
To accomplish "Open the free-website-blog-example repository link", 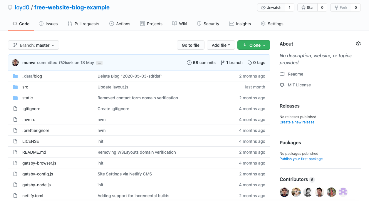I will (x=72, y=8).
